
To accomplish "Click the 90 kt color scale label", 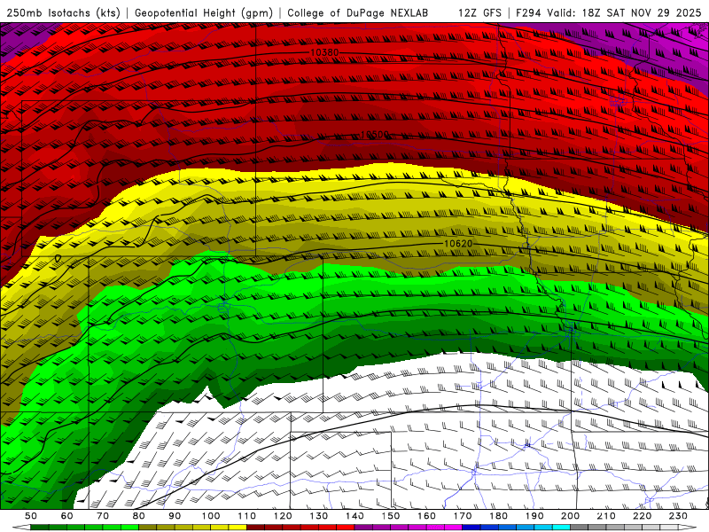I will pyautogui.click(x=175, y=516).
